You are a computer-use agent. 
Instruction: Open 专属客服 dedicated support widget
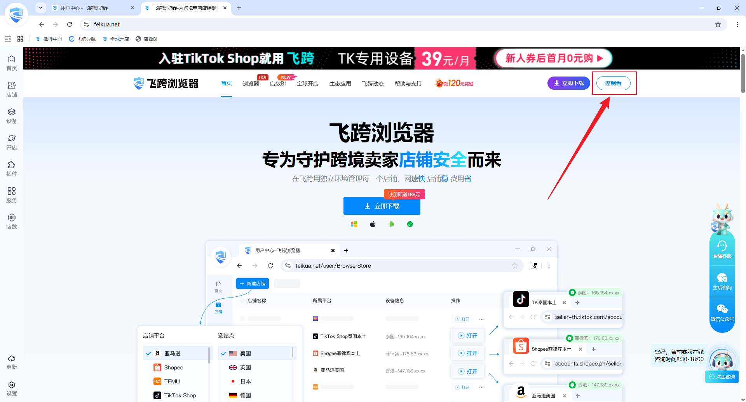pyautogui.click(x=722, y=249)
